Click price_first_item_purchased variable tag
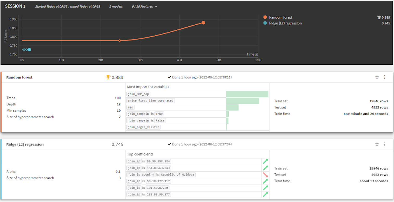 [151, 101]
